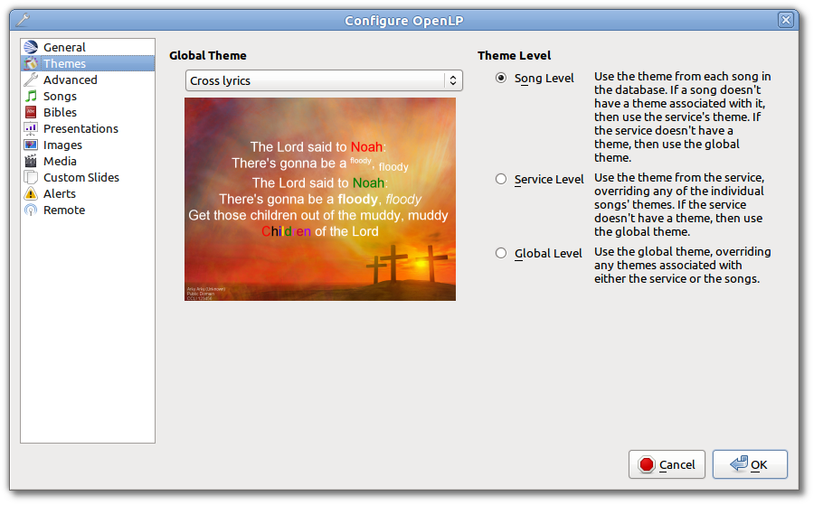Open Custom Slides settings in sidebar
The width and height of the screenshot is (814, 505).
[80, 178]
